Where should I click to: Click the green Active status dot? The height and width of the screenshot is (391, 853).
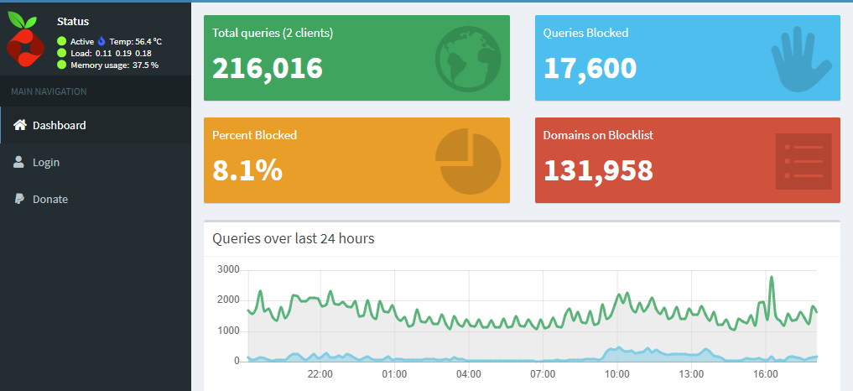click(x=62, y=41)
